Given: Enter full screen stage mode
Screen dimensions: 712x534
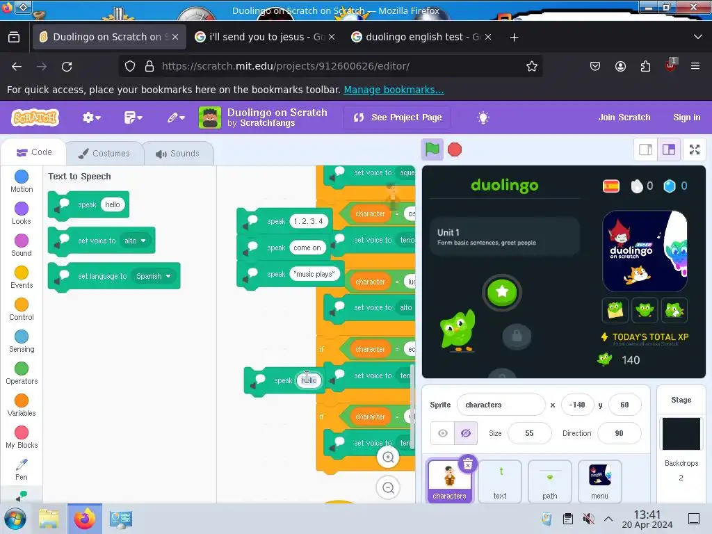Looking at the screenshot, I should tap(695, 149).
